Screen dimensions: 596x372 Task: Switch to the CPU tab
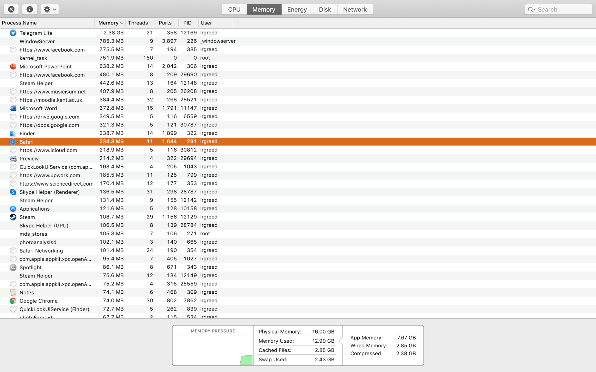point(234,9)
